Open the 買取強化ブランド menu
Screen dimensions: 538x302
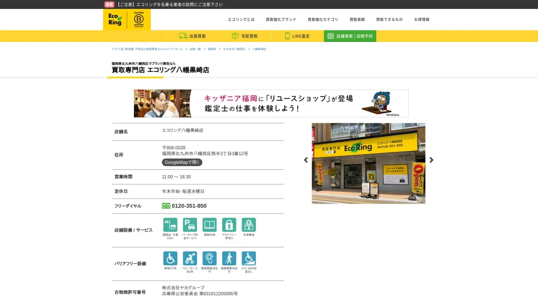(281, 19)
